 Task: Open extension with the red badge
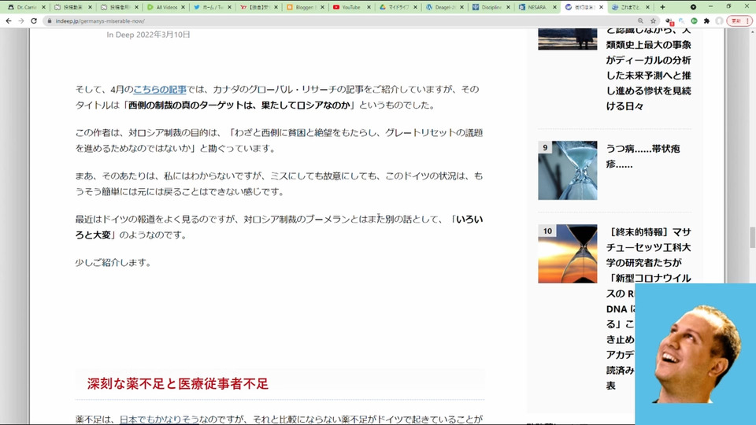pos(669,21)
